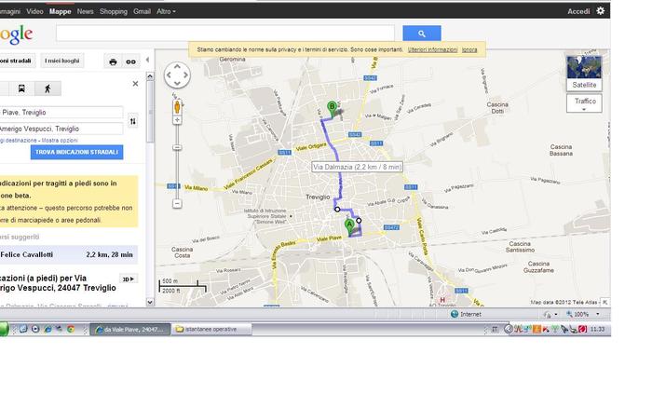Click the Internet zone globe in status bar
Image resolution: width=652 pixels, height=408 pixels.
point(455,314)
